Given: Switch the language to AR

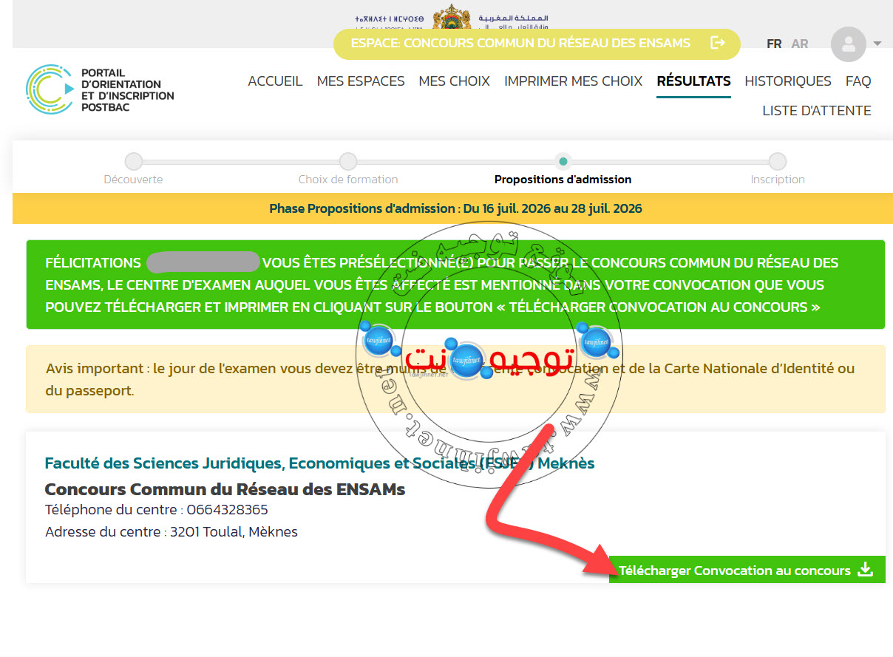Looking at the screenshot, I should (x=799, y=44).
